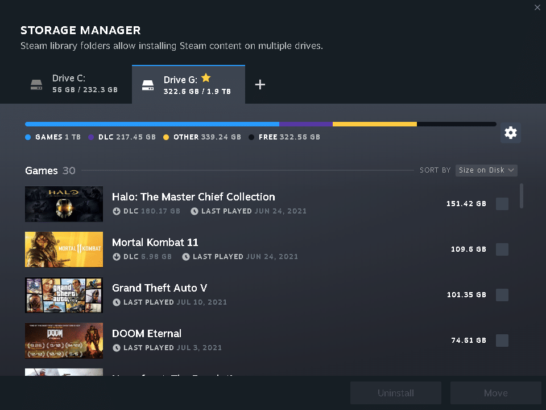The image size is (546, 410).
Task: Click the dark Free segment of storage bar
Action: point(457,124)
